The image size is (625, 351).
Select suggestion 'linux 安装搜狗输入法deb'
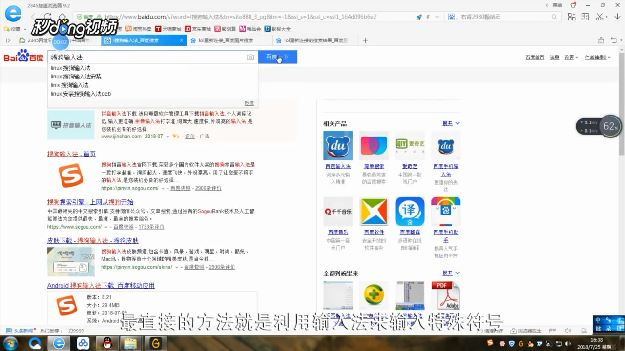(x=81, y=94)
